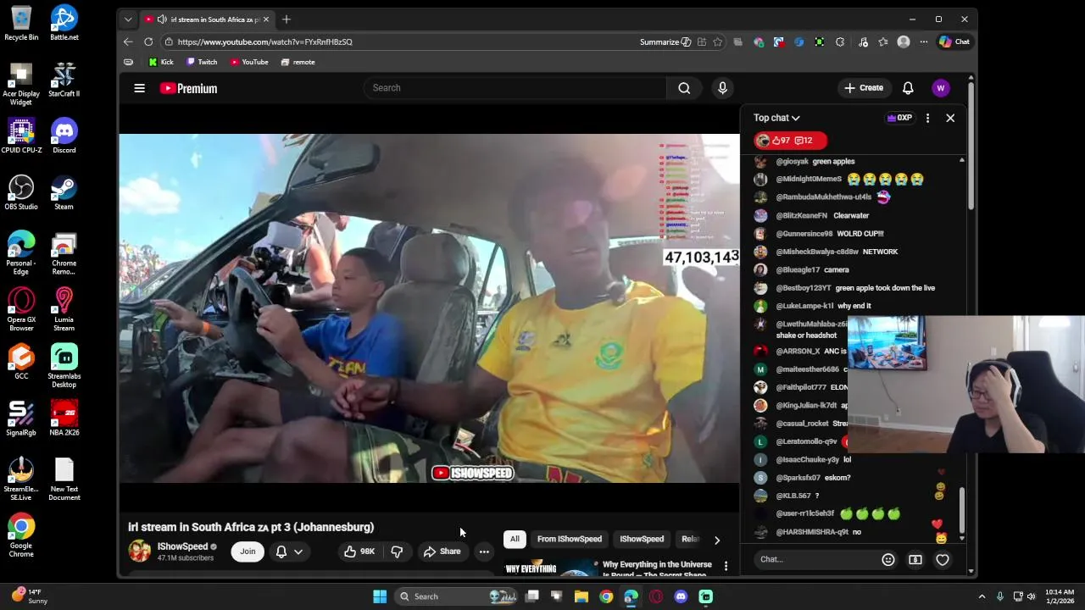Image resolution: width=1085 pixels, height=610 pixels.
Task: Click the Join membership button
Action: pos(248,552)
